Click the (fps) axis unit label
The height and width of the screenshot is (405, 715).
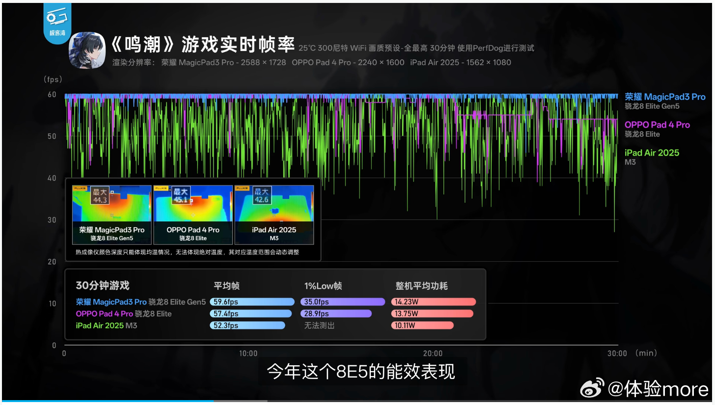(52, 78)
